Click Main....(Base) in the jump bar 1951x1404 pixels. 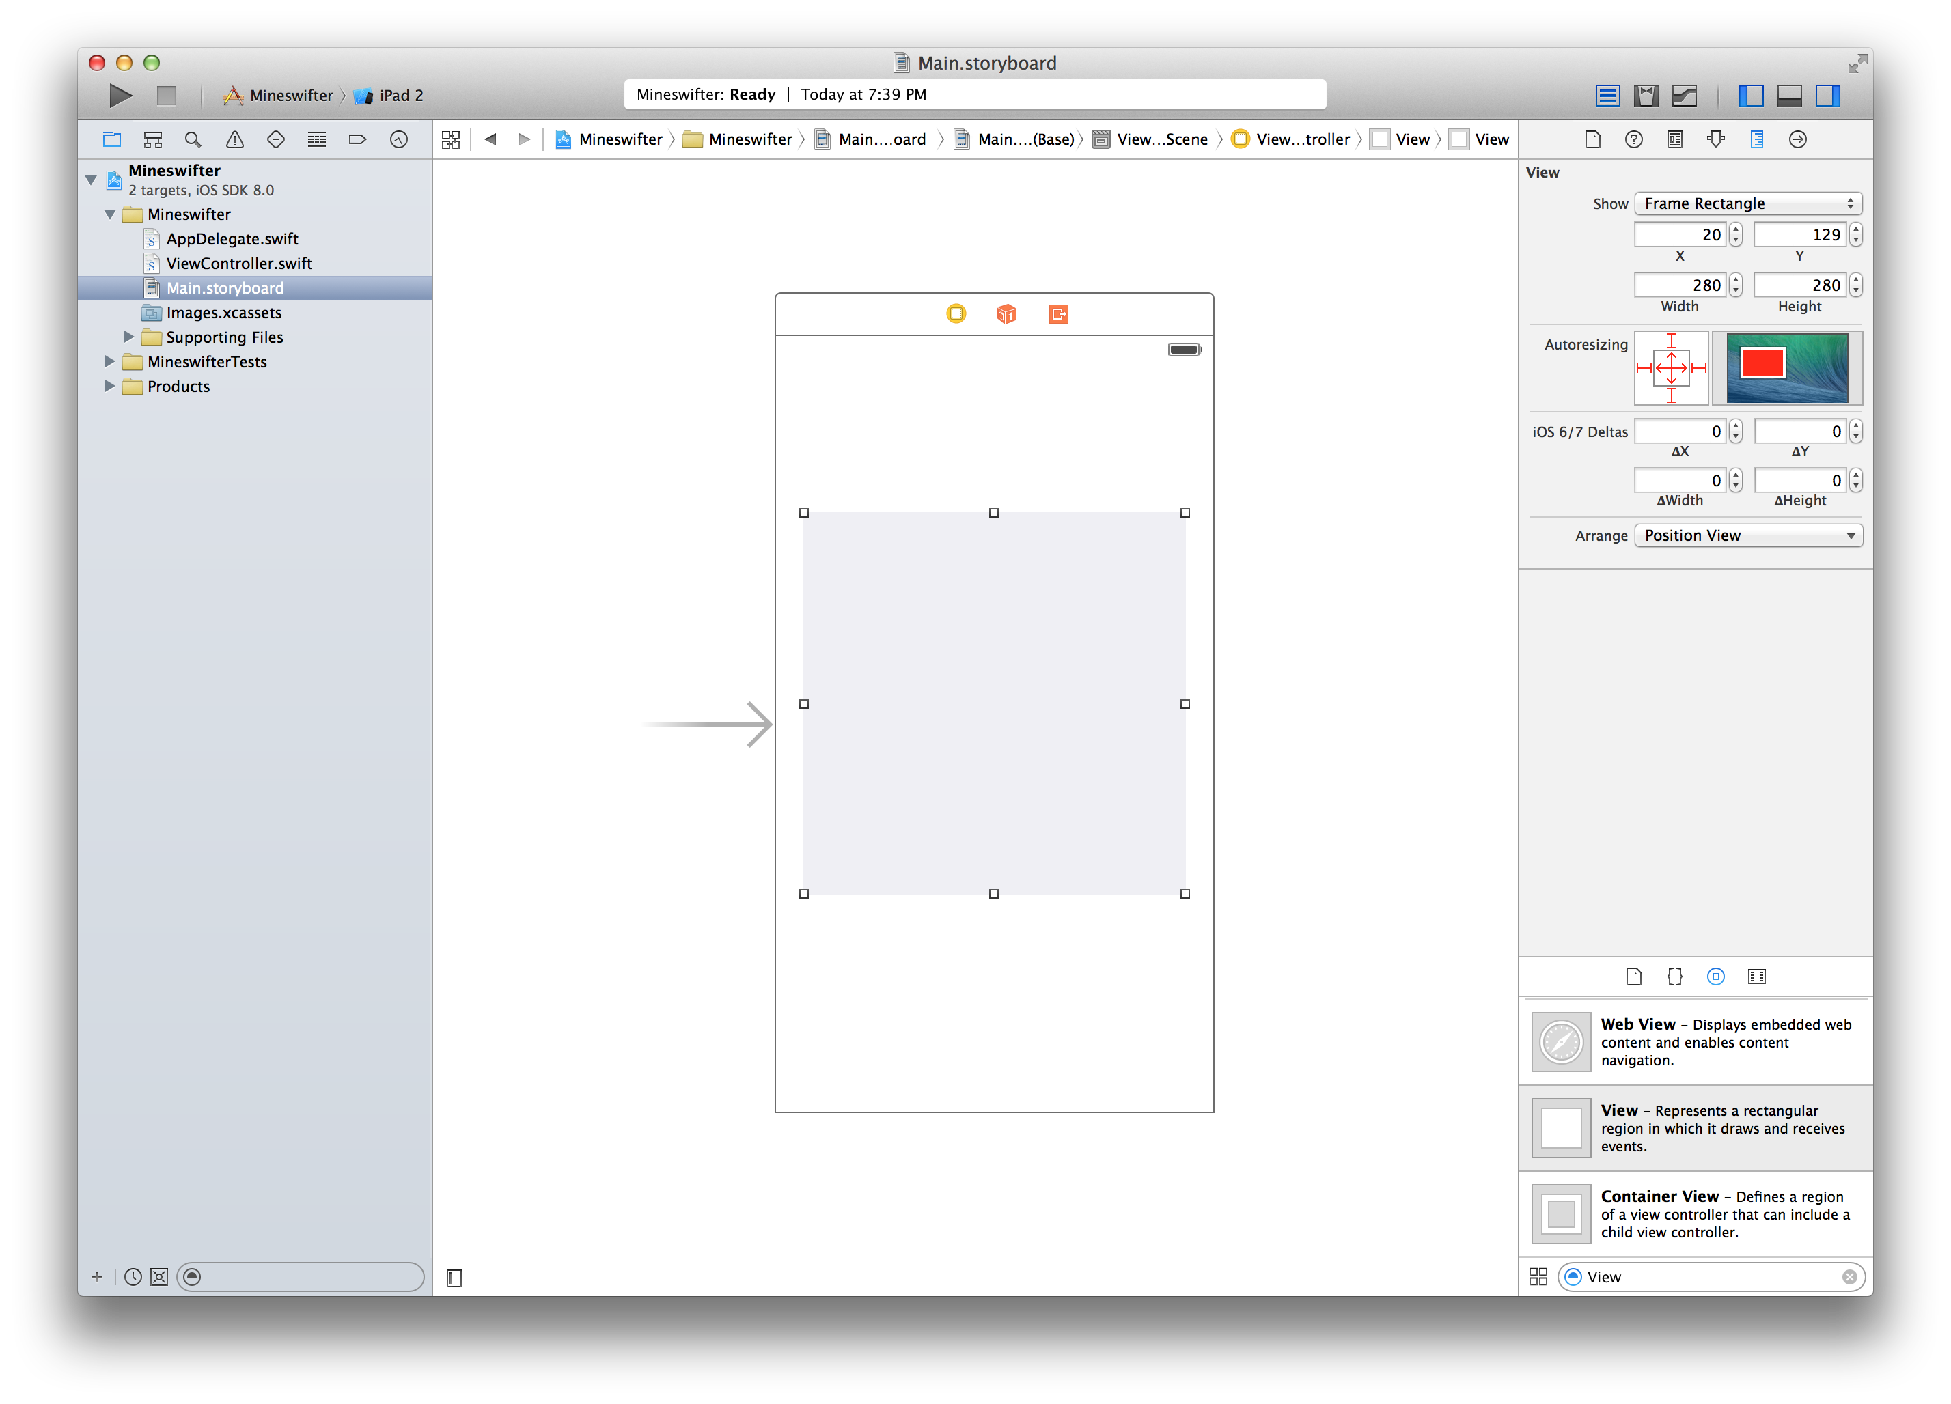pyautogui.click(x=1014, y=139)
